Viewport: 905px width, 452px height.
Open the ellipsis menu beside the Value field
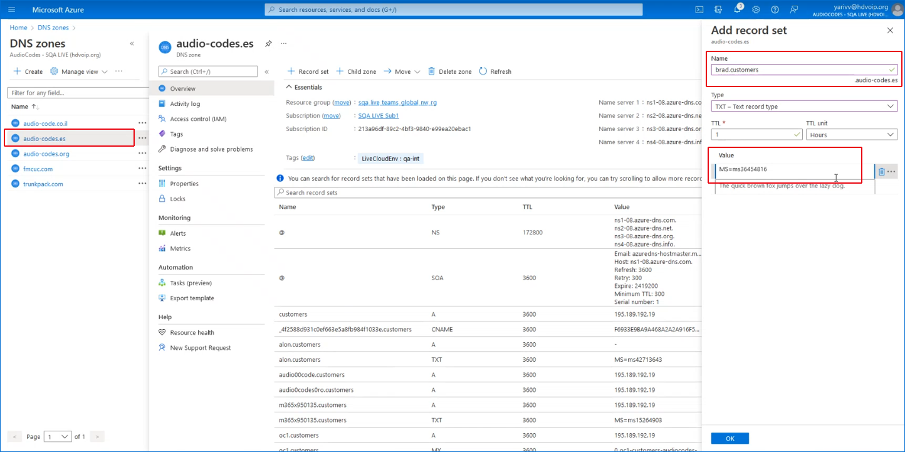tap(892, 171)
